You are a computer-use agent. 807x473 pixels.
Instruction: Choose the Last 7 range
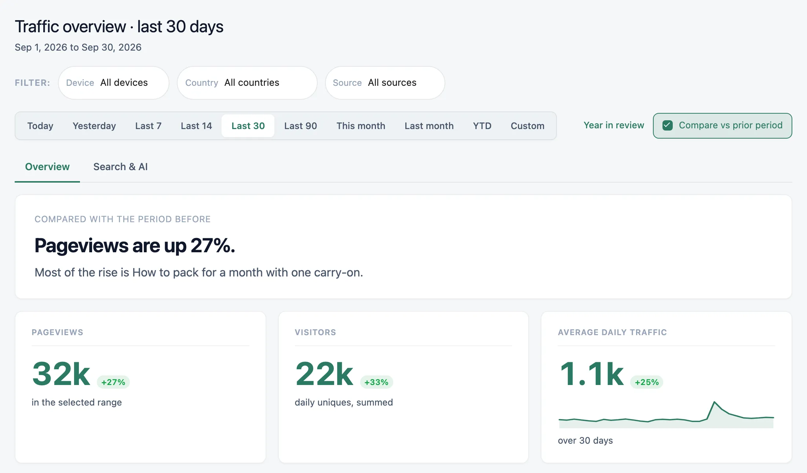pyautogui.click(x=148, y=126)
